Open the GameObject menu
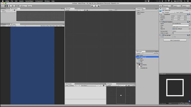The width and height of the screenshot is (191, 107). point(29,1)
